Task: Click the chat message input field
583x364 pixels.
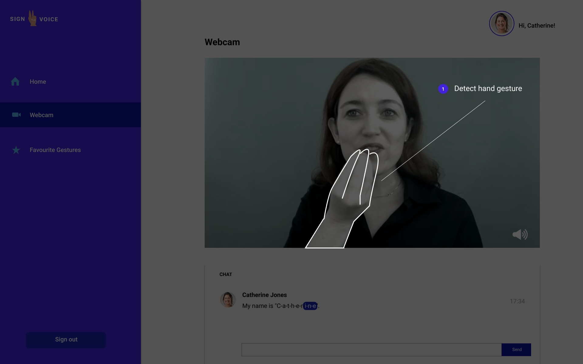Action: point(371,350)
